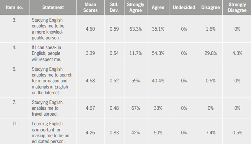
Task: Select the "Std. Dev." column header
Action: point(114,8)
